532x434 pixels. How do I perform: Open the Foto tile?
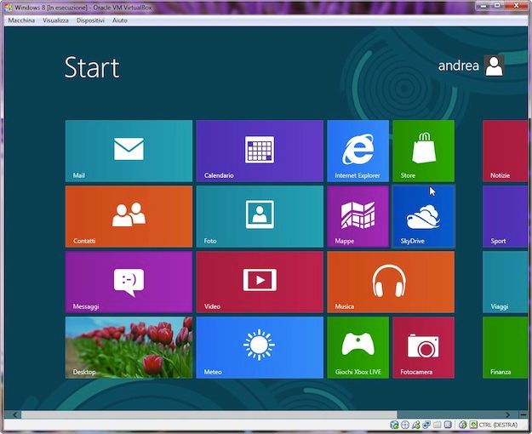pyautogui.click(x=260, y=216)
